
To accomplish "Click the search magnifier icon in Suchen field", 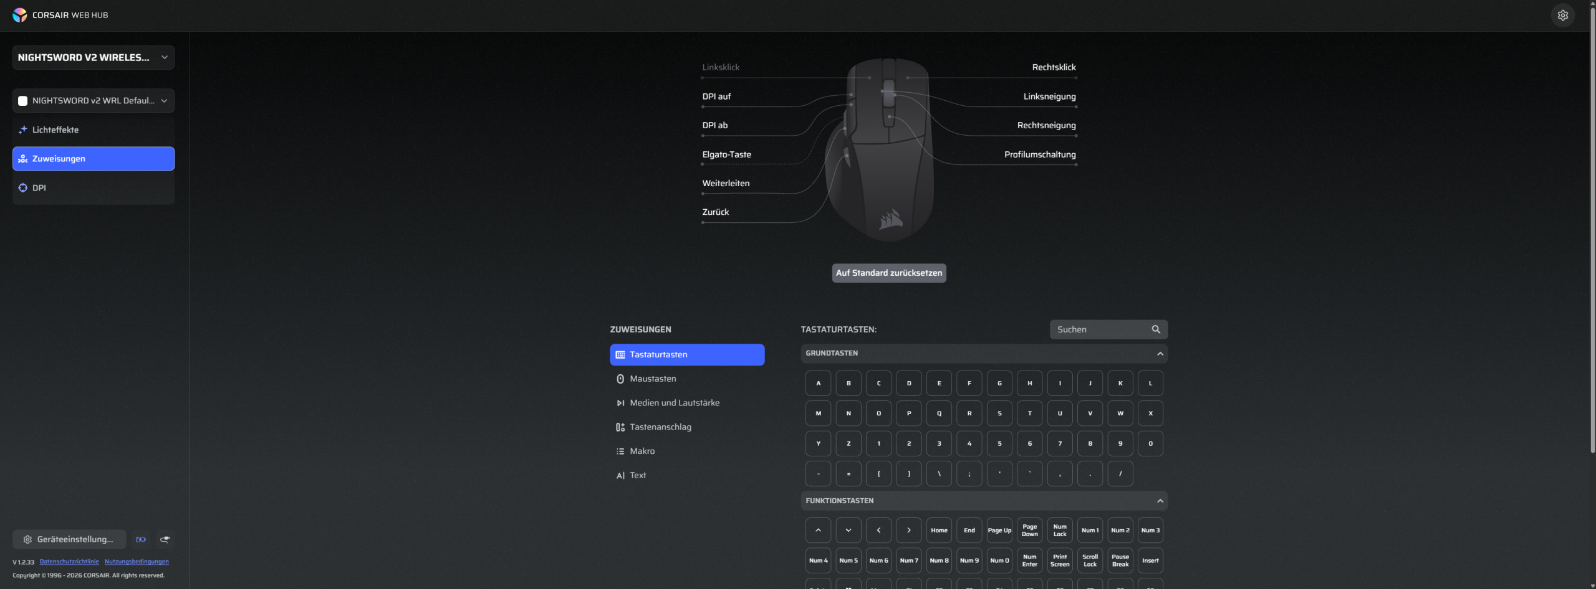I will (x=1156, y=329).
